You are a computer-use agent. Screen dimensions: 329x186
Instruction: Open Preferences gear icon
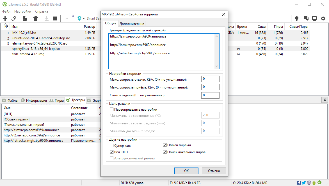tap(323, 18)
